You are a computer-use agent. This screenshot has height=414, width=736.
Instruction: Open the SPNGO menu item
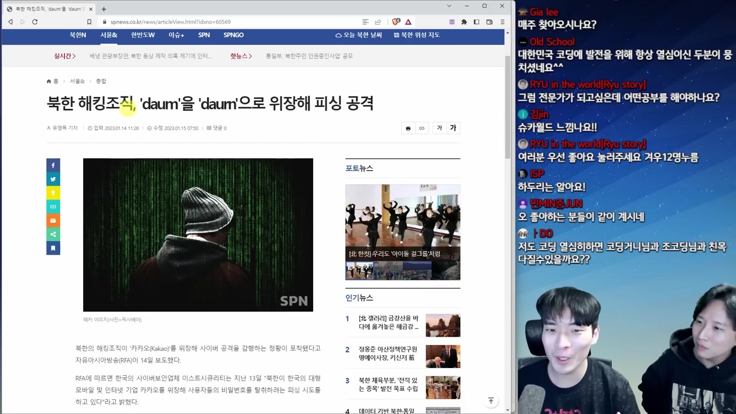point(233,35)
